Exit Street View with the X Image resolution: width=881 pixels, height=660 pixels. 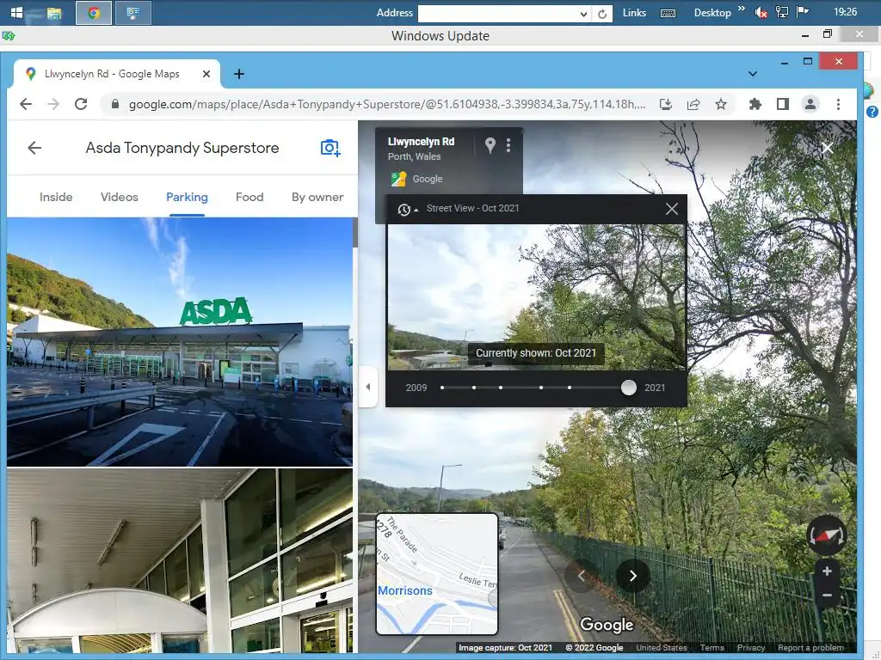[827, 148]
